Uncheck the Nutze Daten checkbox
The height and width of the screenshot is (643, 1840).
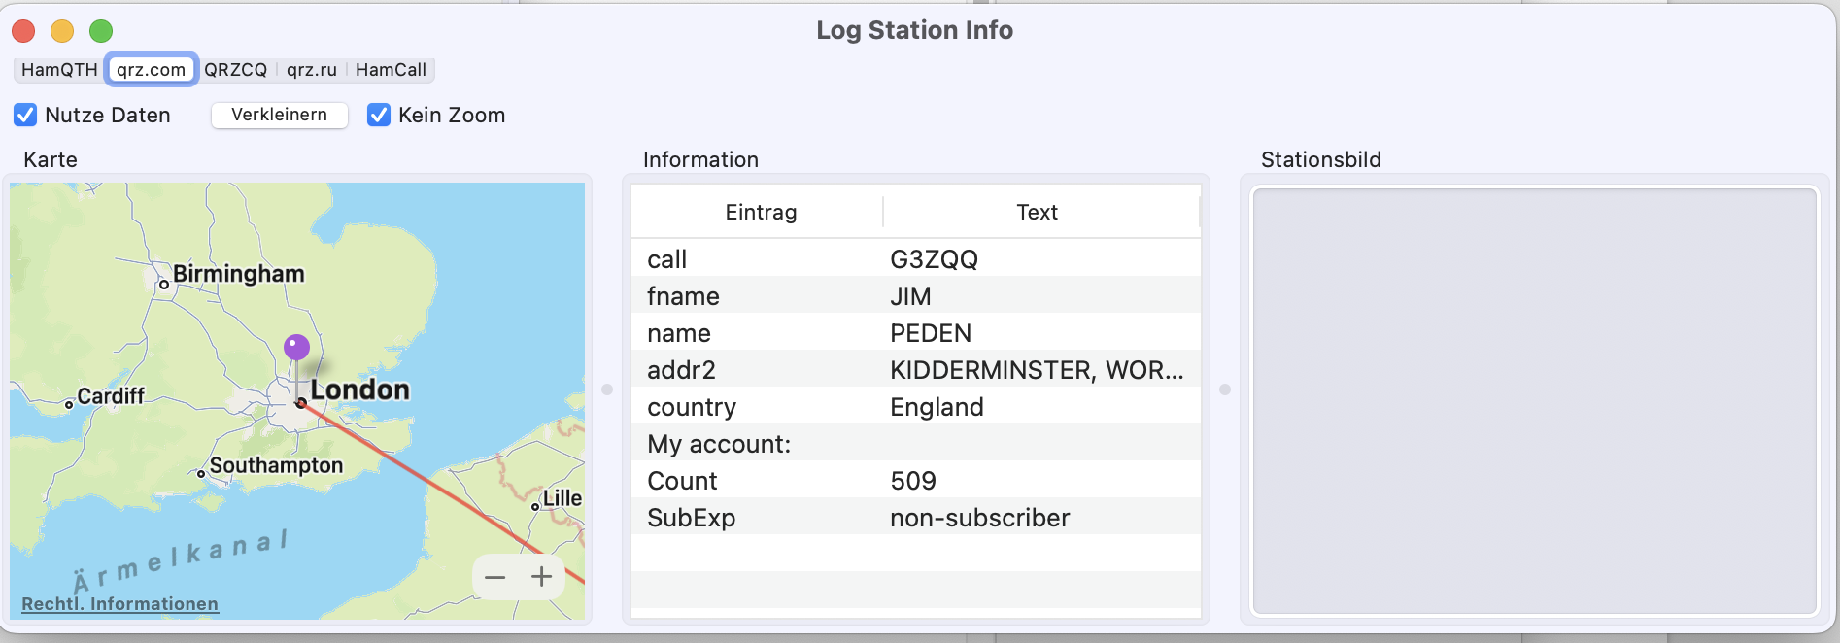(x=25, y=115)
